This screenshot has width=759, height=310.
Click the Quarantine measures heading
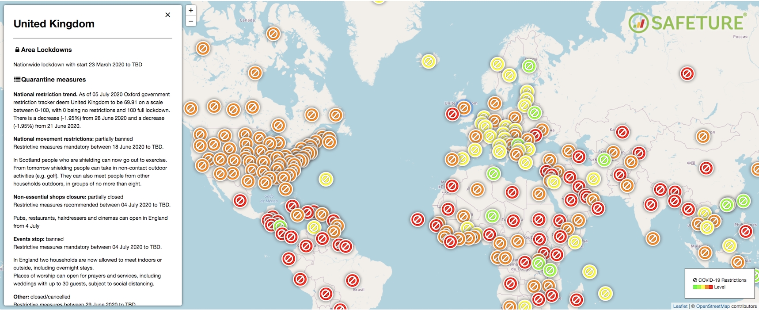pyautogui.click(x=53, y=80)
